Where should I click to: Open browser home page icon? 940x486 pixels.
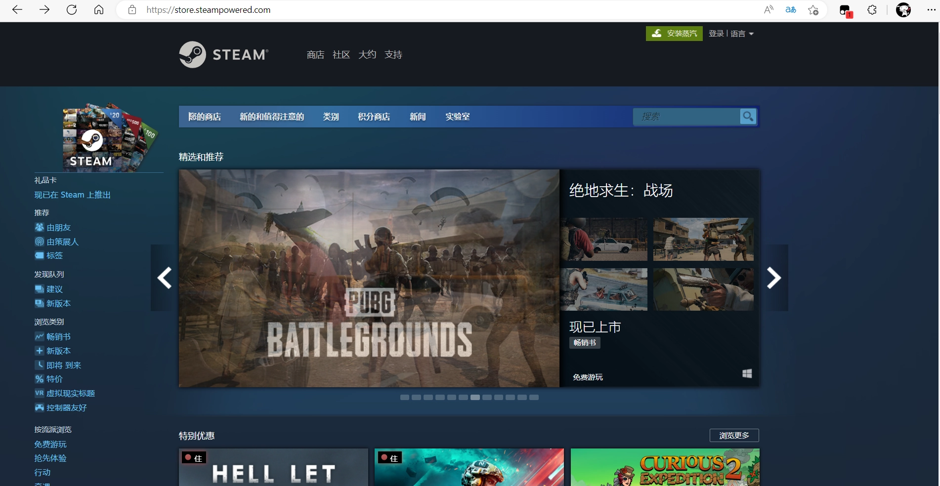99,10
